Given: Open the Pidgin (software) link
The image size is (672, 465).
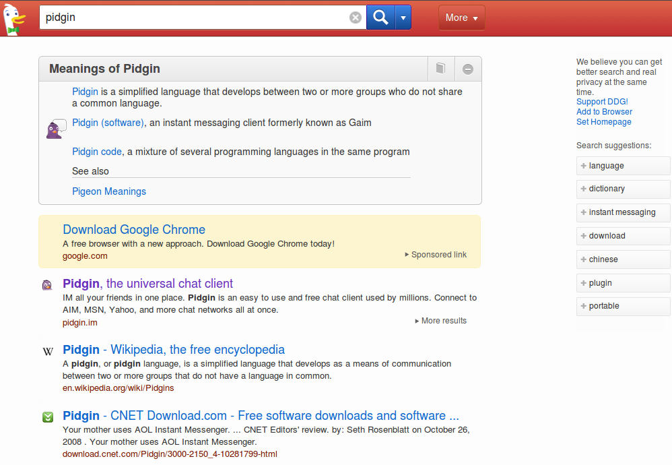Looking at the screenshot, I should point(108,123).
